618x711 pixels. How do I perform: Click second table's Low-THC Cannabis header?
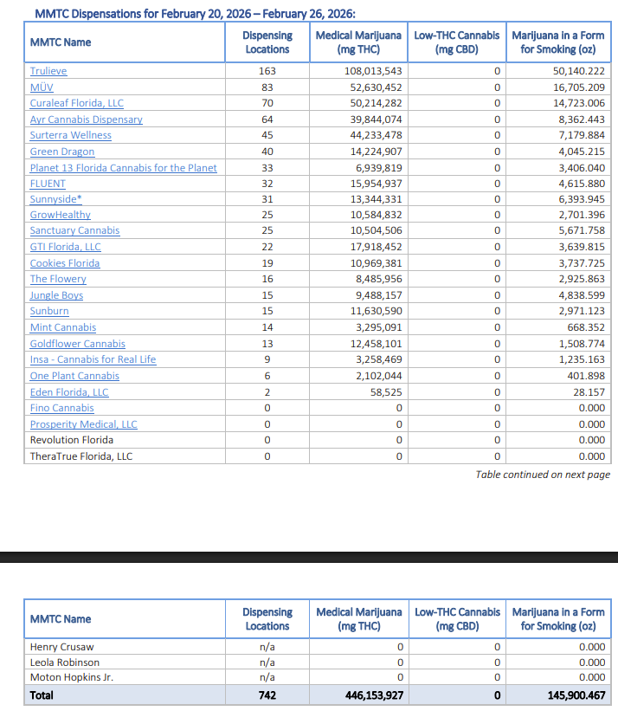pyautogui.click(x=457, y=619)
